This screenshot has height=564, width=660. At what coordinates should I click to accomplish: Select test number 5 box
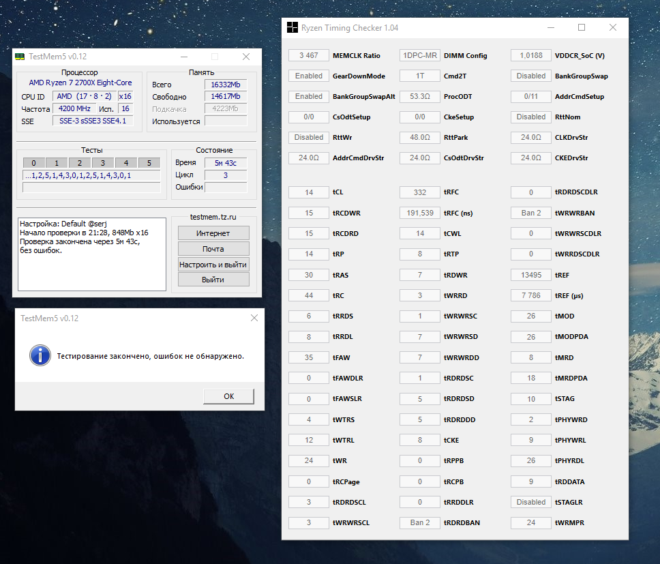pyautogui.click(x=149, y=163)
